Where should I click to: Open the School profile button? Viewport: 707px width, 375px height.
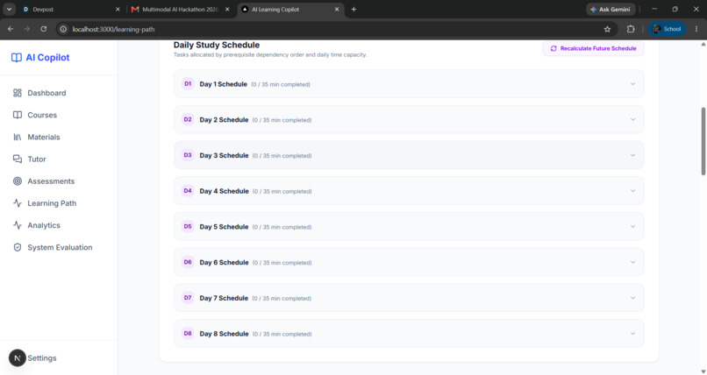click(x=667, y=29)
